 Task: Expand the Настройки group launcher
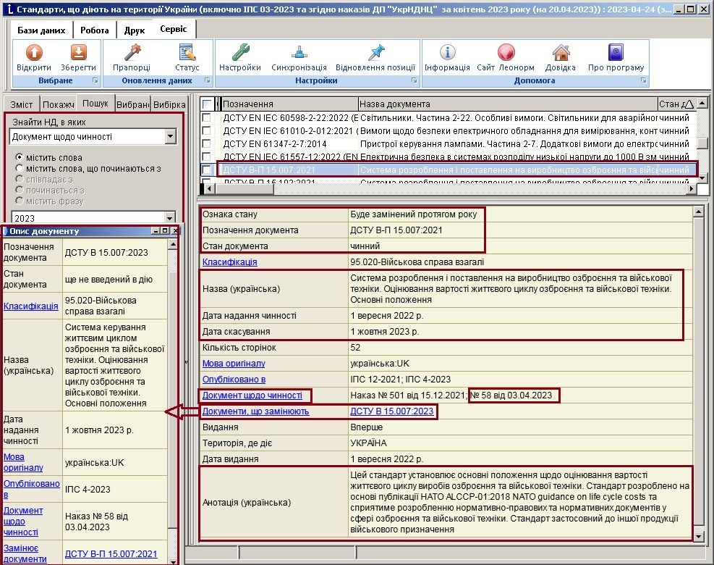(415, 80)
